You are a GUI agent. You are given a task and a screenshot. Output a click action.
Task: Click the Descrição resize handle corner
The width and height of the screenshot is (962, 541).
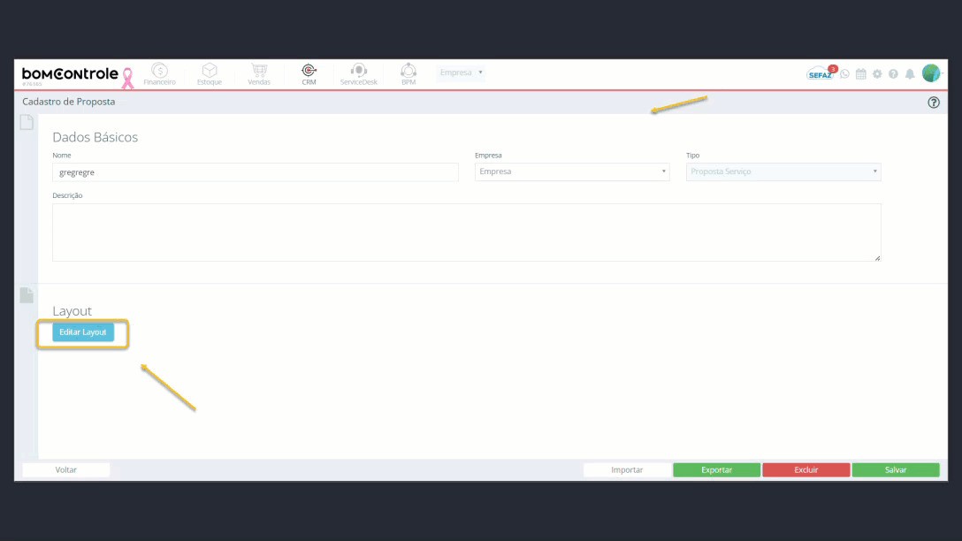pyautogui.click(x=877, y=258)
